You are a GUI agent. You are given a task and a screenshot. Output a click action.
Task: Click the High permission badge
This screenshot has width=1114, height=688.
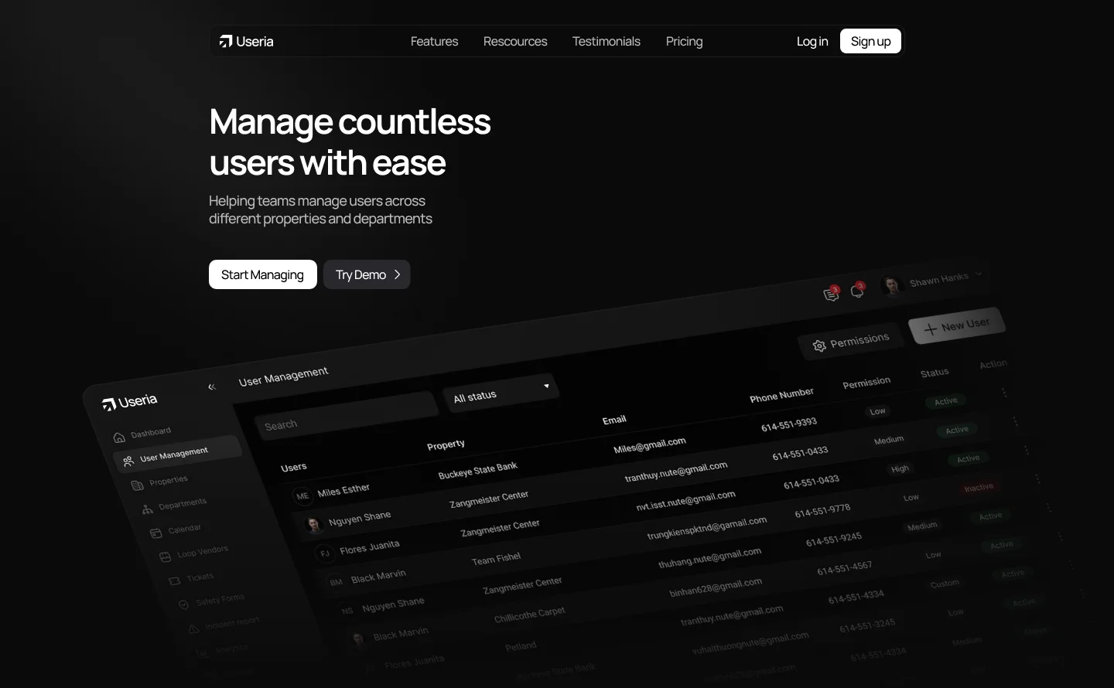coord(900,469)
